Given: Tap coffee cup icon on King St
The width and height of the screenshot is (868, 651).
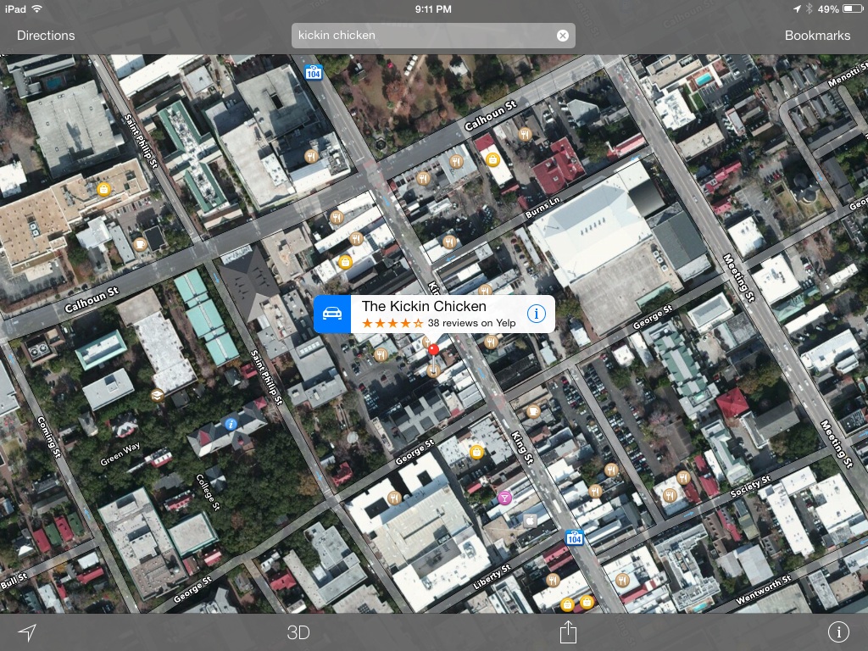Looking at the screenshot, I should (x=533, y=411).
